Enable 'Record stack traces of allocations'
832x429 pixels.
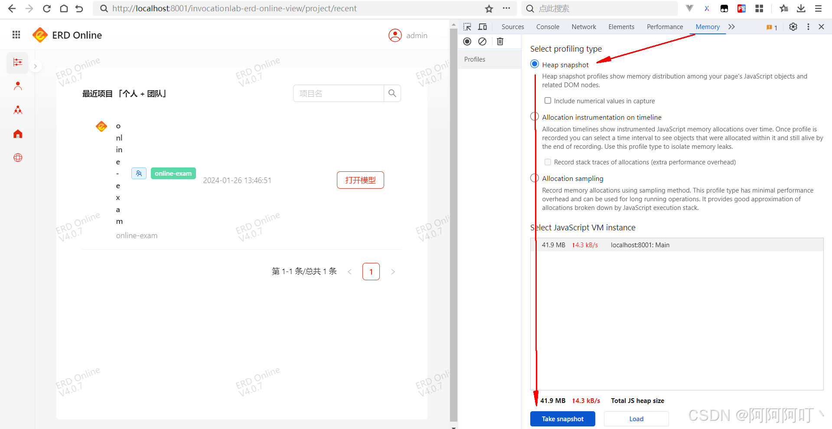point(548,162)
